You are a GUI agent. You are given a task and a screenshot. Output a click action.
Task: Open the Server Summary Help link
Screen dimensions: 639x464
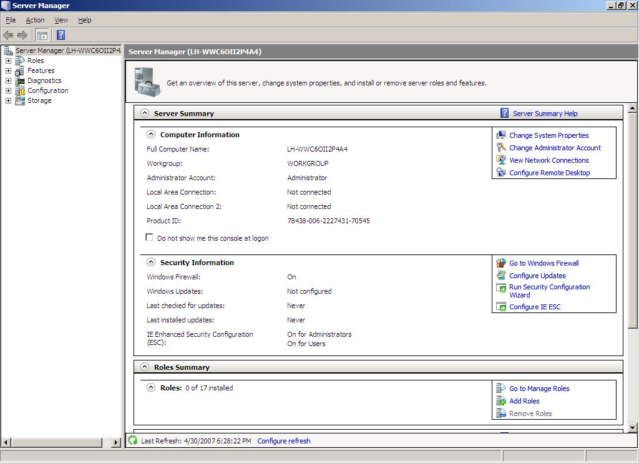click(x=545, y=114)
